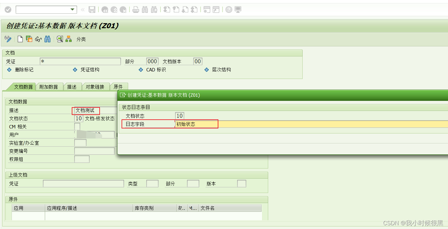Go to Last Page icon

pos(194,10)
